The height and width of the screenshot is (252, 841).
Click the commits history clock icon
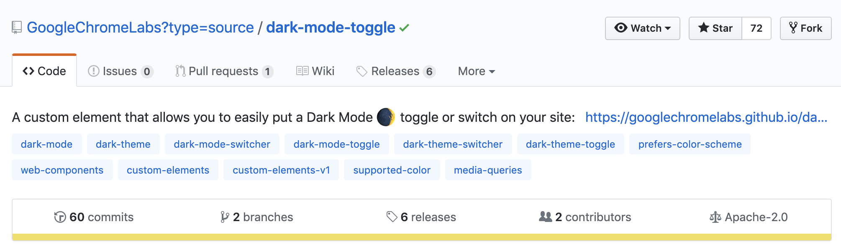click(60, 217)
